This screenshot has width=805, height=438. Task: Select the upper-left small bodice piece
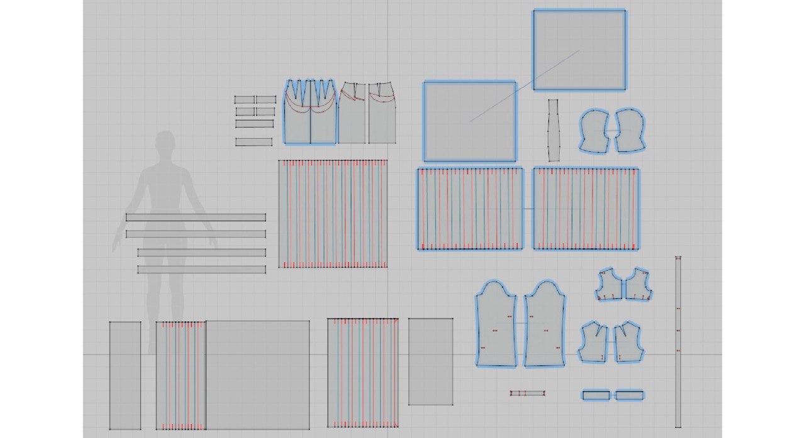coord(609,285)
